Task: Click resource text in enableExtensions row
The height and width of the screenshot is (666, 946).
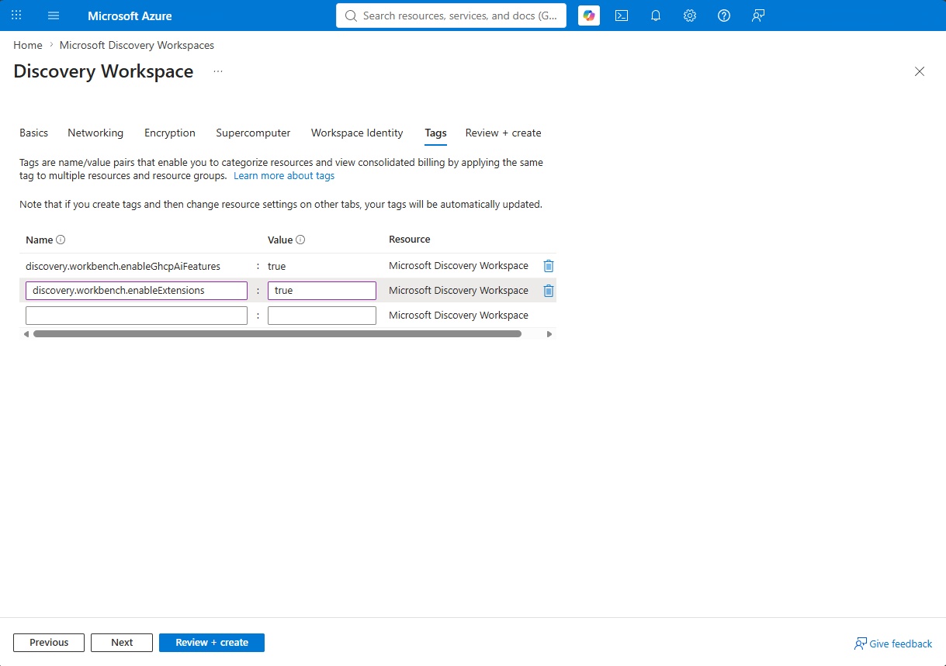Action: [x=459, y=291]
